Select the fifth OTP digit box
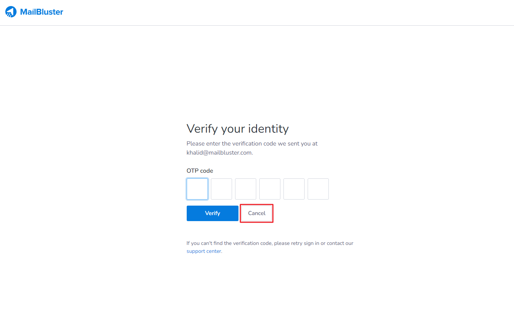Screen dimensions: 514x319 click(294, 189)
